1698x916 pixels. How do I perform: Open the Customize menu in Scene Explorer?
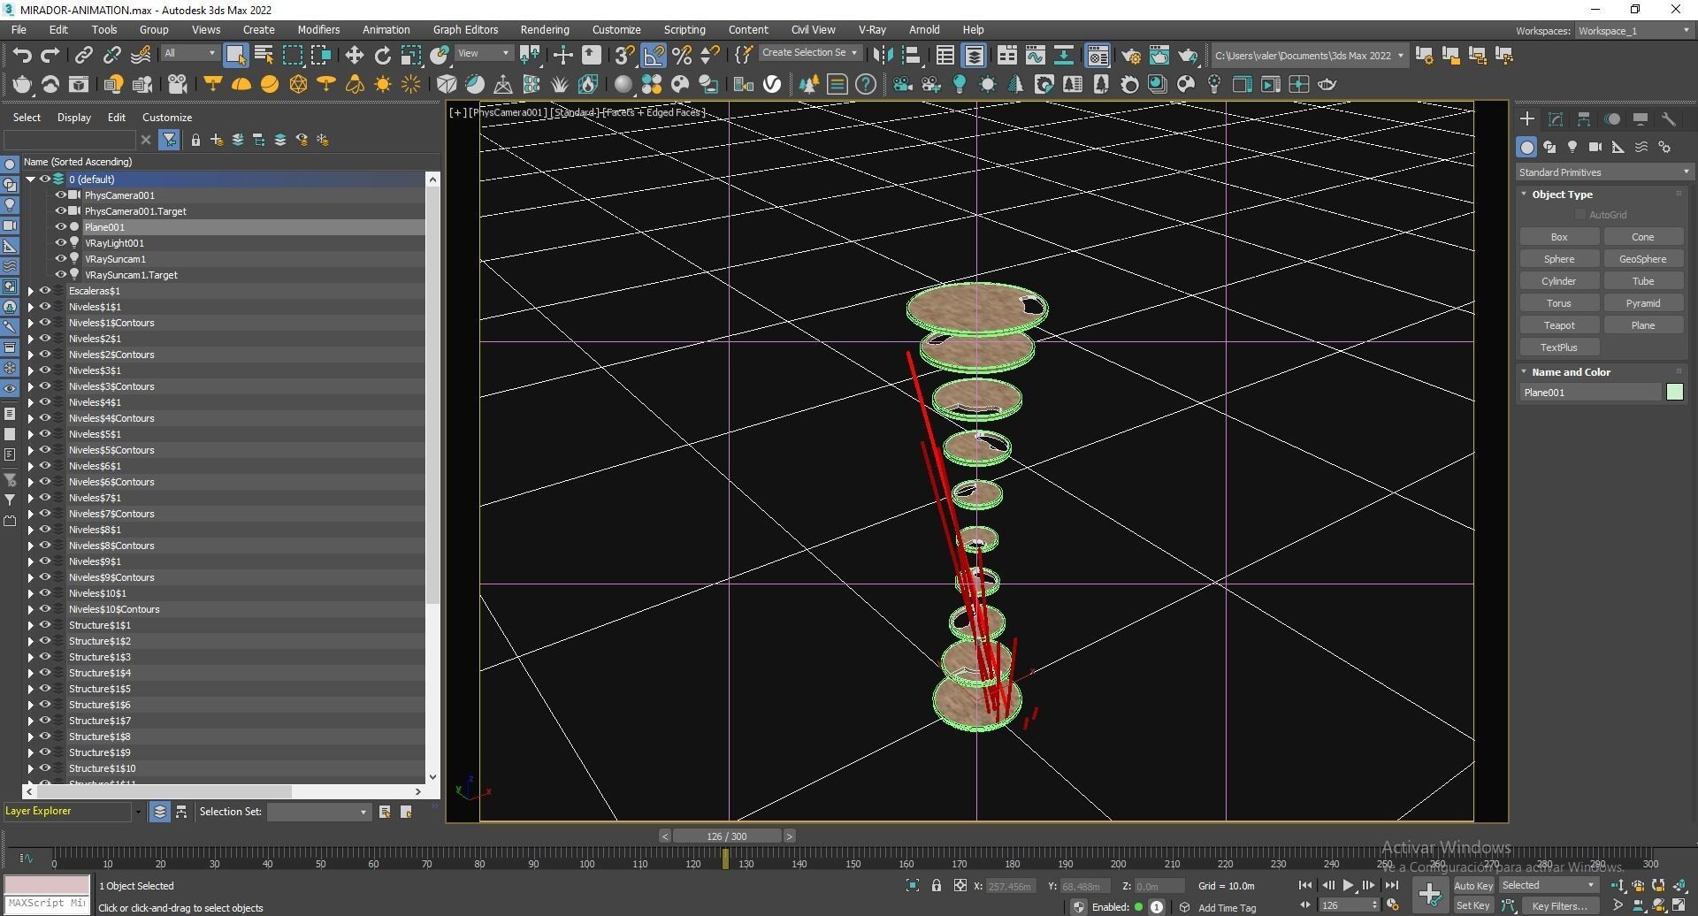pos(167,117)
